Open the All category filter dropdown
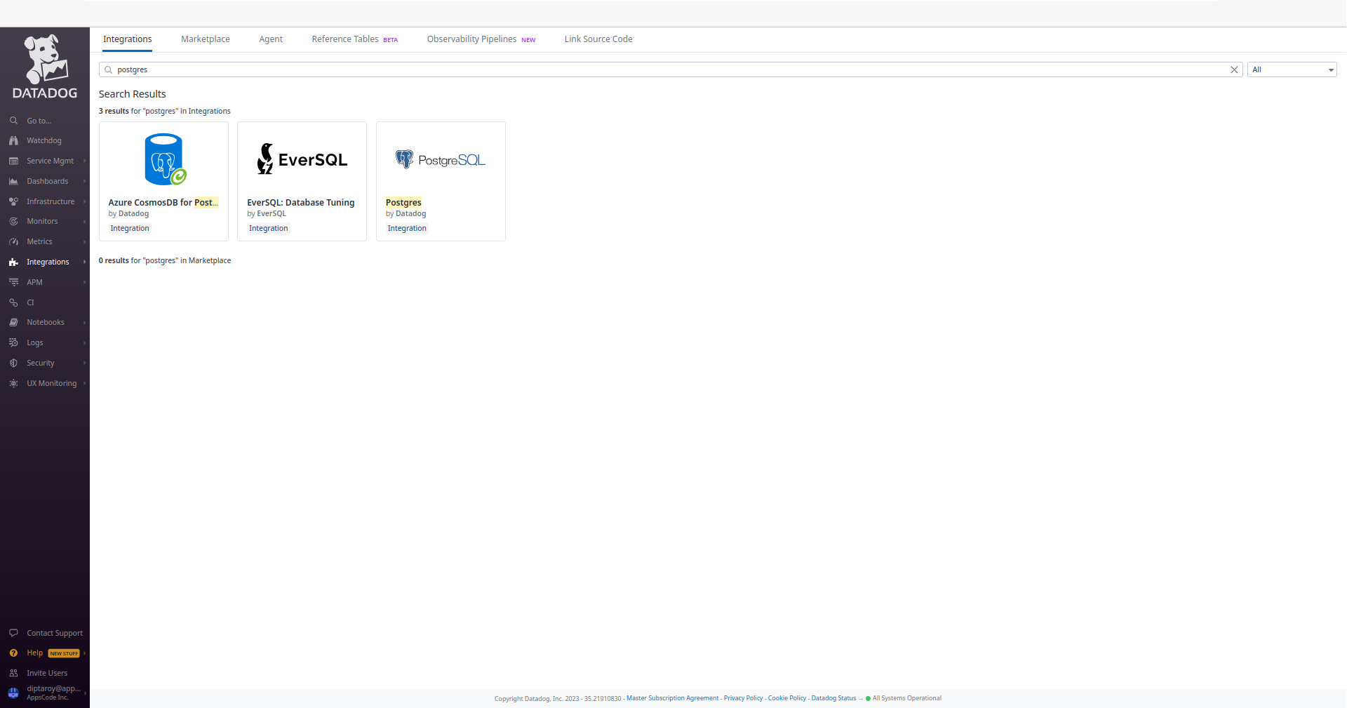The image size is (1347, 708). [x=1292, y=69]
